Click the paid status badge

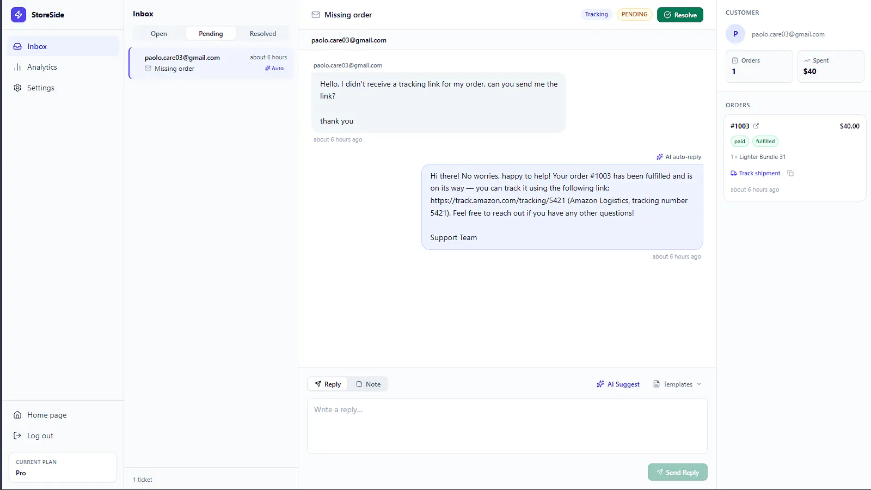(739, 142)
